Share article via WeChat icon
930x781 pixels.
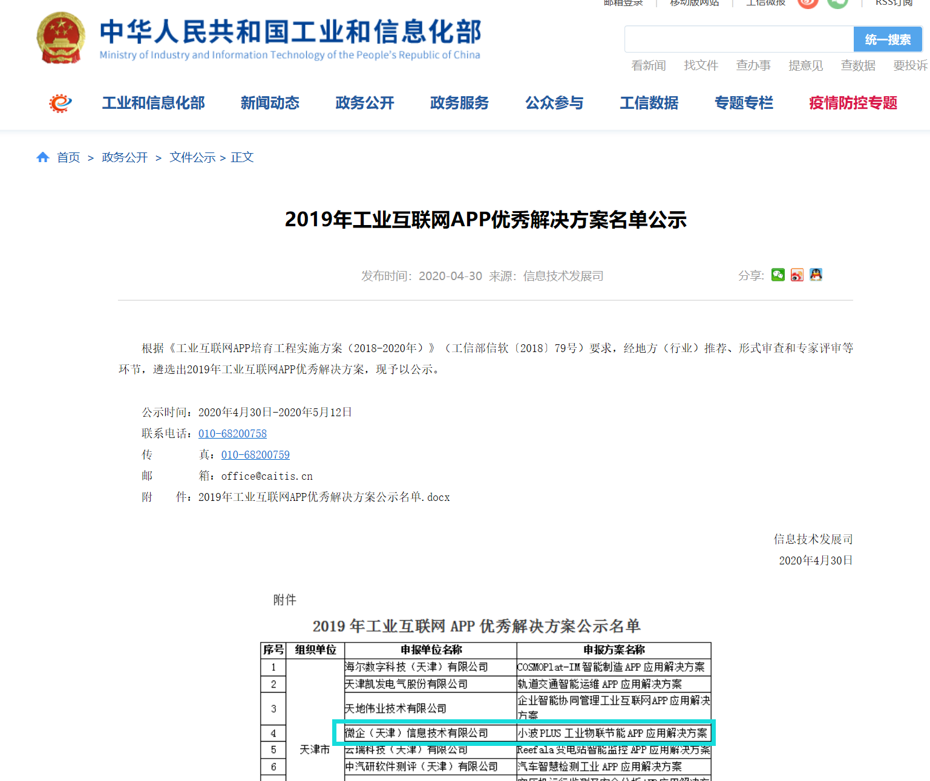[x=778, y=275]
